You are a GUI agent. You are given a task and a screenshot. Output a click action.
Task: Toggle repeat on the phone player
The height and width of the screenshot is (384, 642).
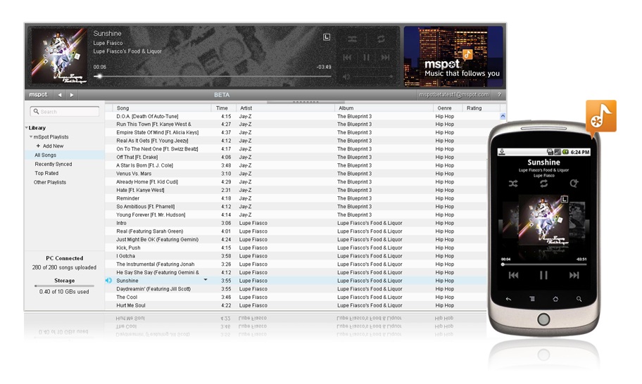[x=543, y=184]
